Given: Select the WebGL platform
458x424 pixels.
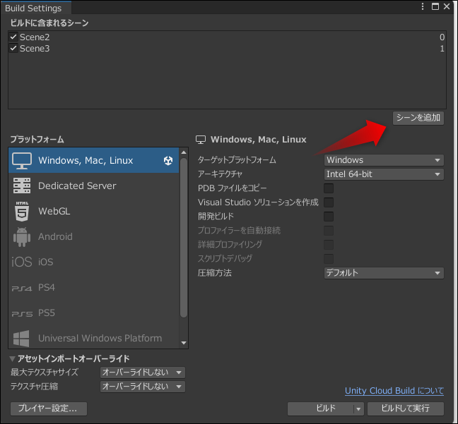Looking at the screenshot, I should pos(93,211).
